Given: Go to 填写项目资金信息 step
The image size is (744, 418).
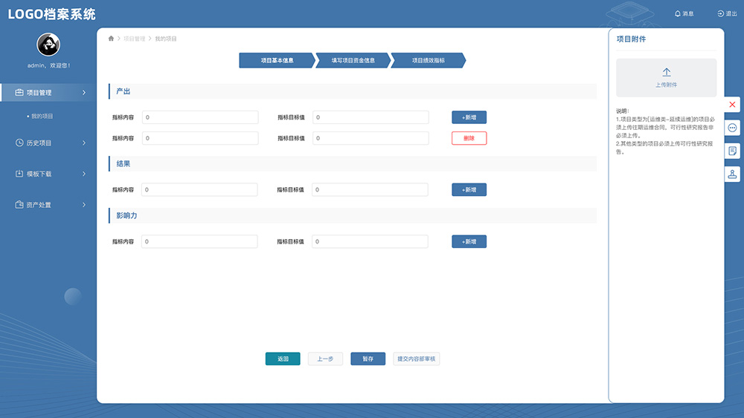Looking at the screenshot, I should pyautogui.click(x=353, y=60).
